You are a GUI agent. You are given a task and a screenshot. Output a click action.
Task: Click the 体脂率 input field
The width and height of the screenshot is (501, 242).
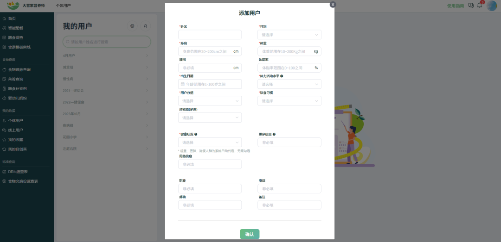coord(289,68)
